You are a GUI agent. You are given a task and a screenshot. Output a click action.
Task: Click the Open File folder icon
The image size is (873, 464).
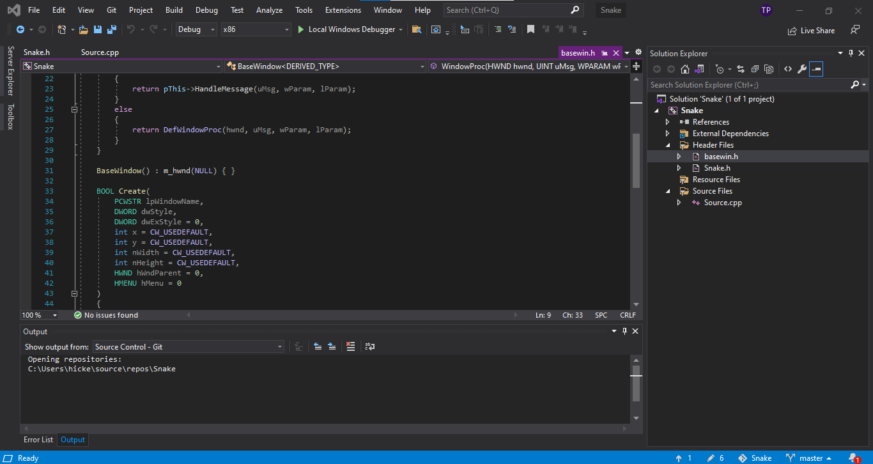tap(84, 29)
